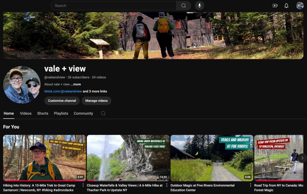Click the search magnifier button

(184, 6)
